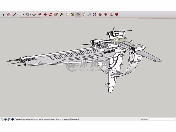
Task: Open the Arc tool dropdown arrow
Action: click(x=24, y=14)
